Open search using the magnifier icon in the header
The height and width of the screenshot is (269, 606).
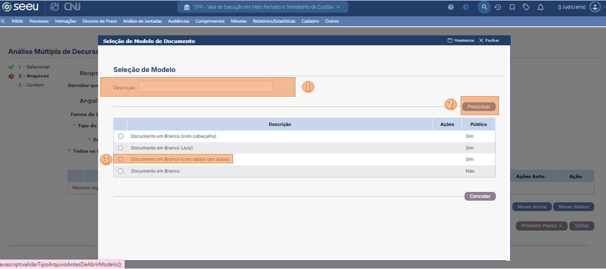484,7
